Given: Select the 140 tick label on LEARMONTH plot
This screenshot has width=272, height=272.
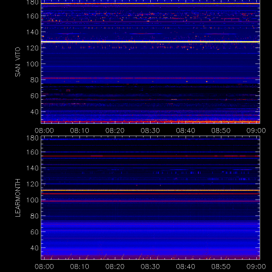Looking at the screenshot, I should (32, 168).
